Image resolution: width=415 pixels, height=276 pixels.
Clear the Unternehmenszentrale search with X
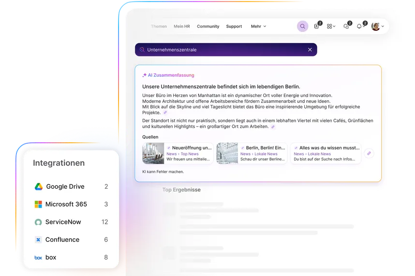310,50
